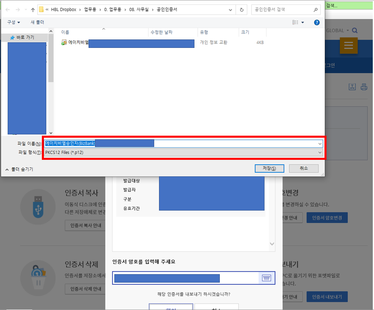Open the dialog help question mark
Viewport: 374px width, 310px height.
[316, 22]
